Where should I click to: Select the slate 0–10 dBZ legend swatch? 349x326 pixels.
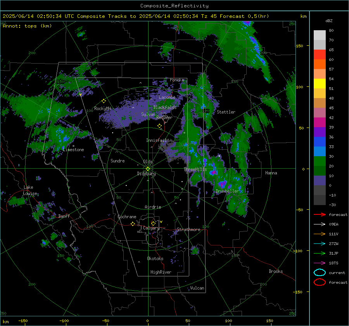[x=320, y=181]
